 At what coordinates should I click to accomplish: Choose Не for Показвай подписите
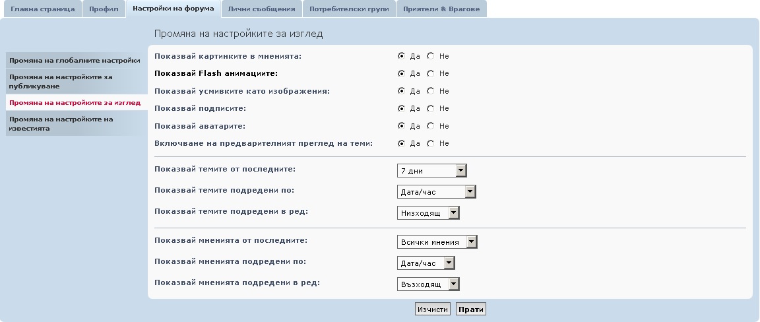(x=431, y=108)
